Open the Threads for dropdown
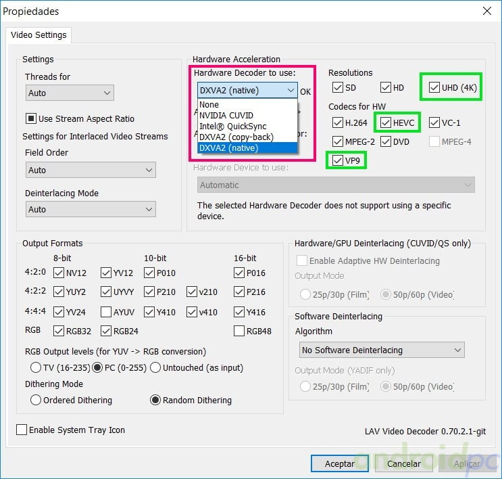Viewport: 502px width, 479px height. (70, 93)
